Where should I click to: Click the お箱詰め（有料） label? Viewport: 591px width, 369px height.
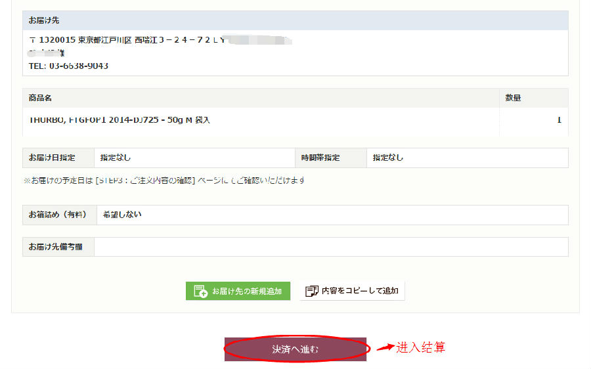pyautogui.click(x=59, y=215)
